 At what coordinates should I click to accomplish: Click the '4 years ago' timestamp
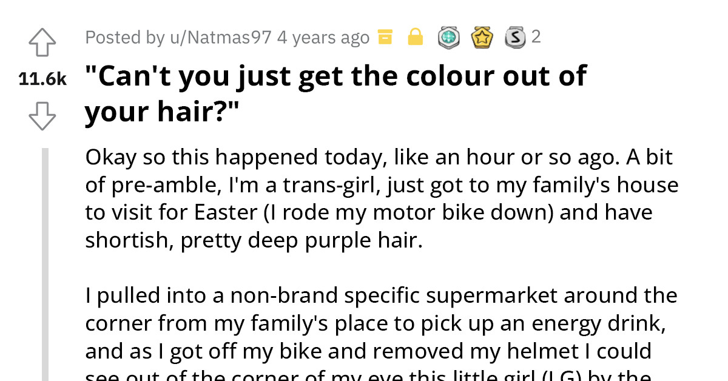[317, 37]
